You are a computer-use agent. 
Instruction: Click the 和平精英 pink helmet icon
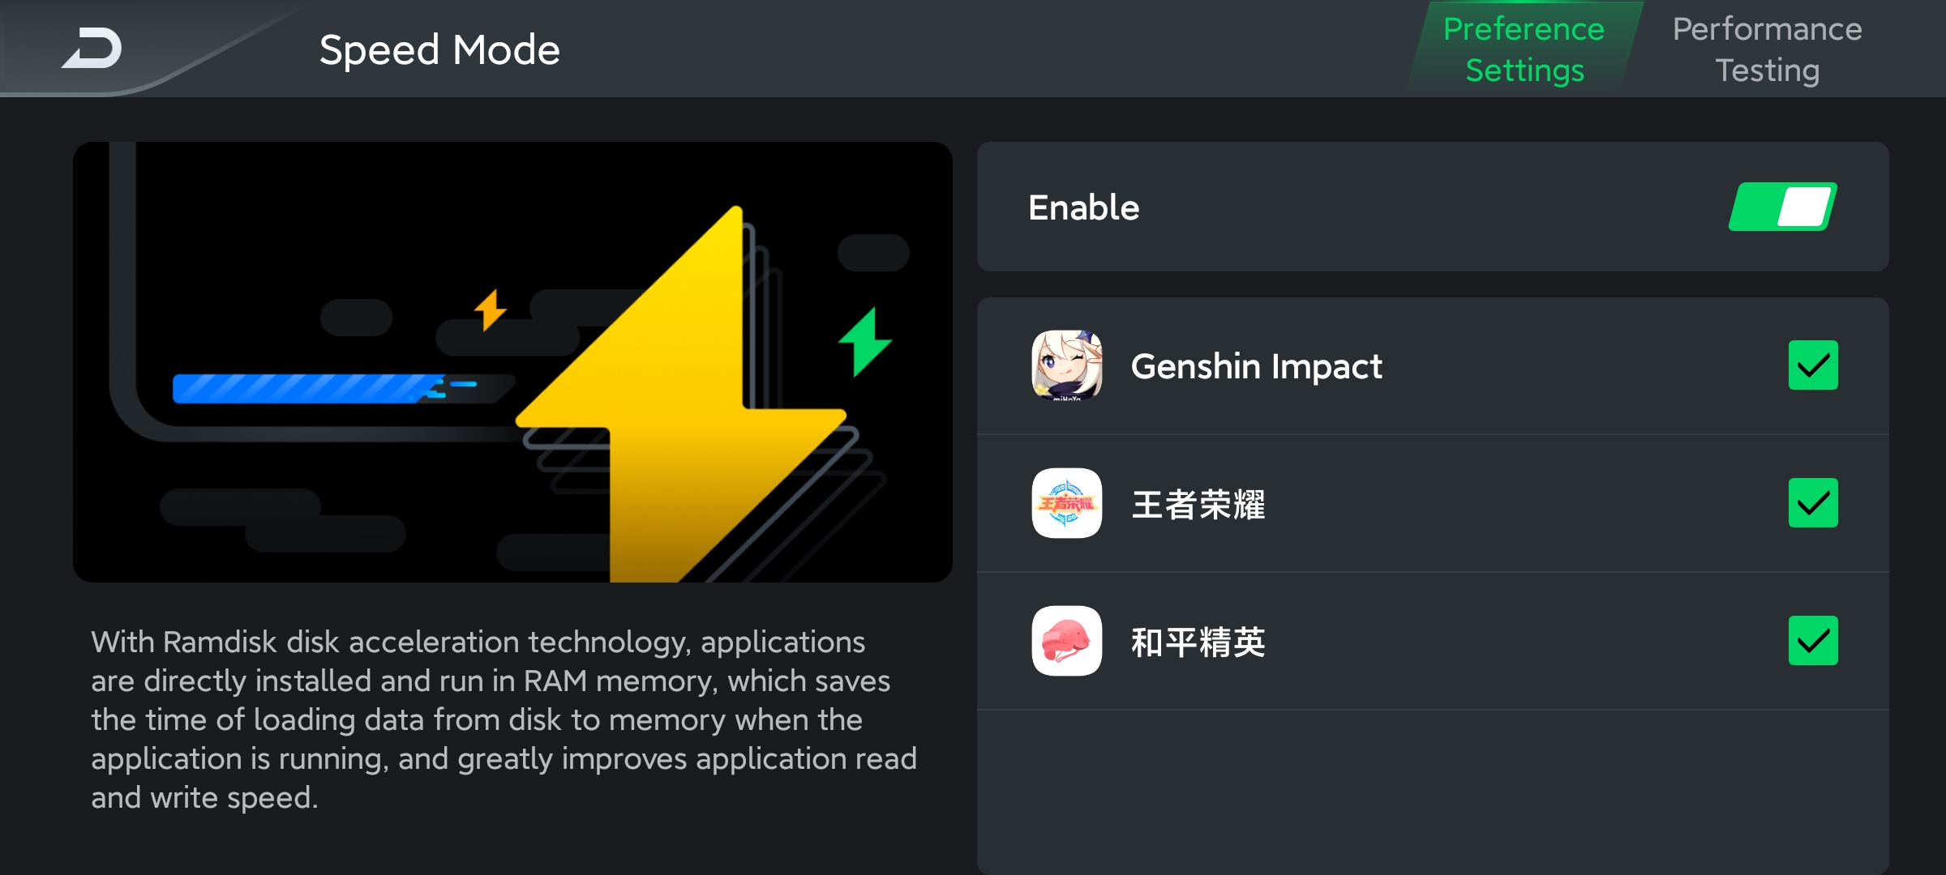pos(1066,641)
